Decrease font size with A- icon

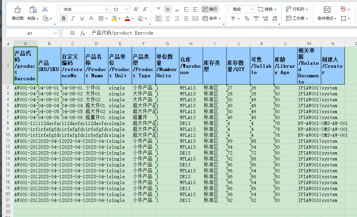pyautogui.click(x=145, y=9)
